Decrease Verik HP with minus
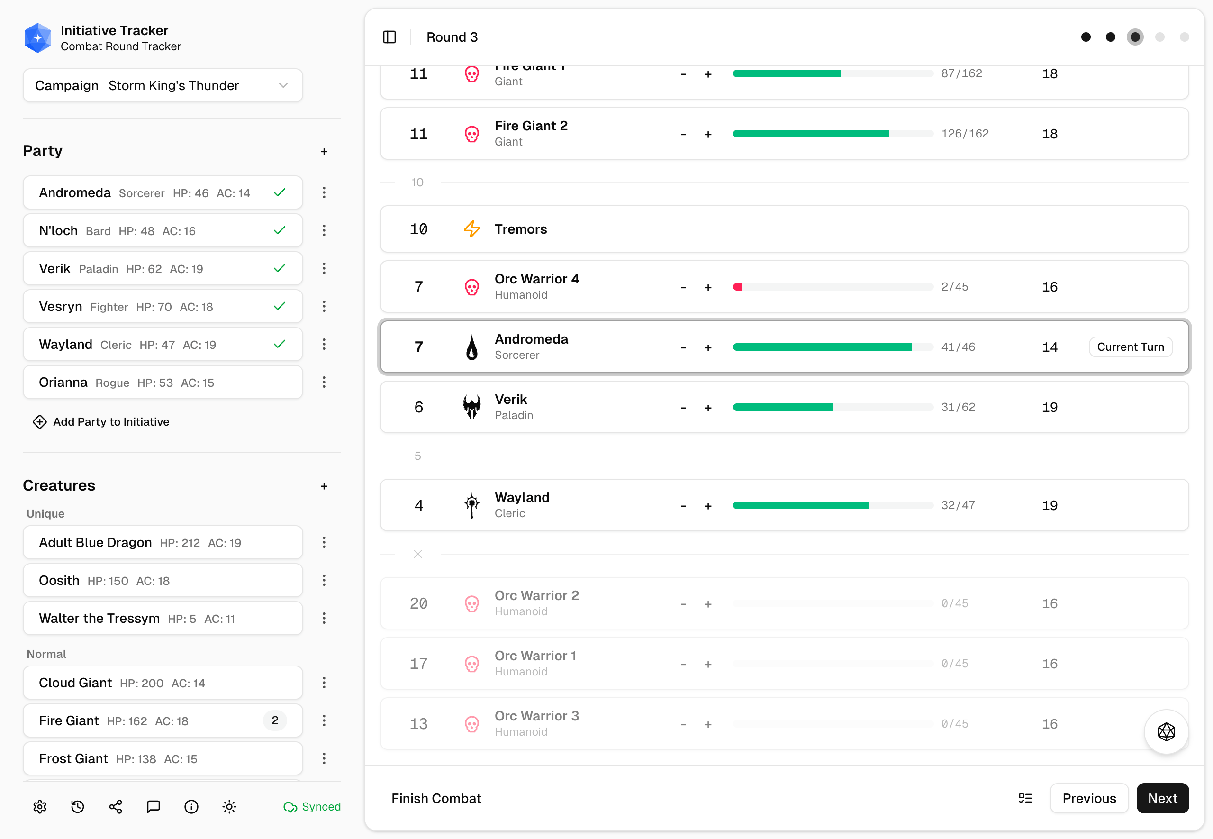 pyautogui.click(x=683, y=408)
